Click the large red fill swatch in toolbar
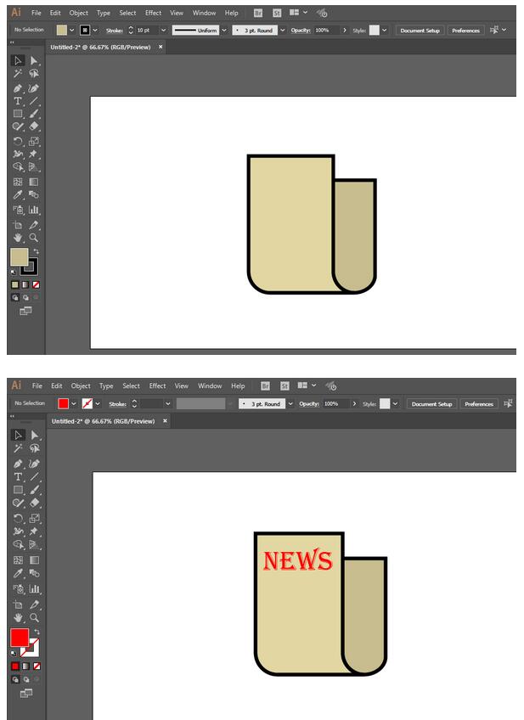The height and width of the screenshot is (720, 524). pyautogui.click(x=20, y=638)
